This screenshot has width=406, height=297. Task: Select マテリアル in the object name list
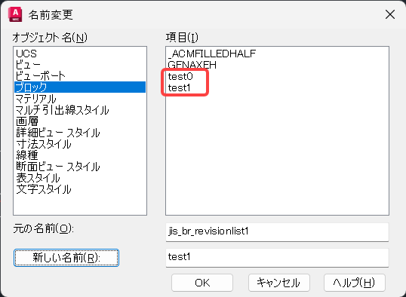80,99
